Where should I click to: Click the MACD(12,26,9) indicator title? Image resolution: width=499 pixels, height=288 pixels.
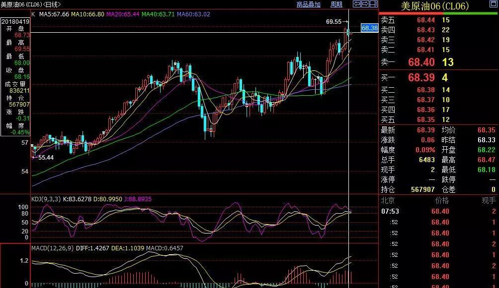click(53, 248)
